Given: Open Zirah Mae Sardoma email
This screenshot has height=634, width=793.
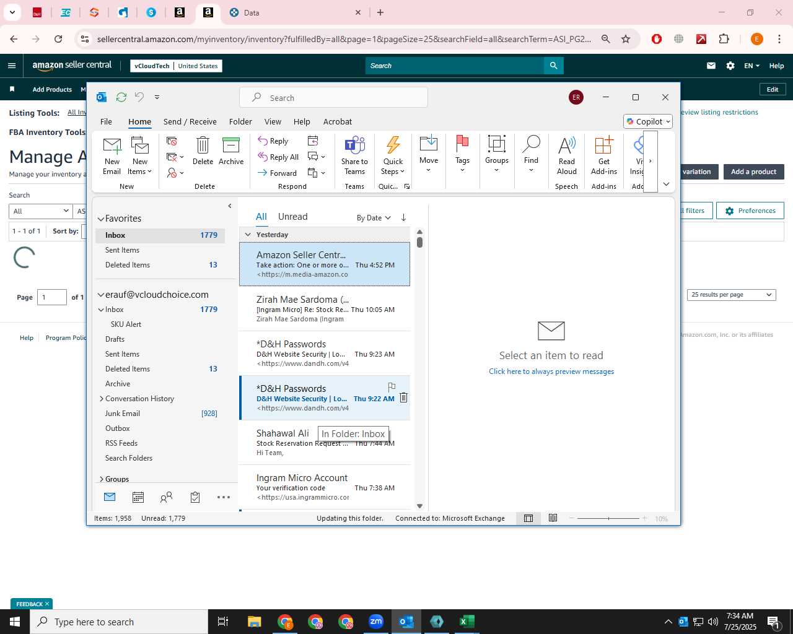Looking at the screenshot, I should coord(325,309).
